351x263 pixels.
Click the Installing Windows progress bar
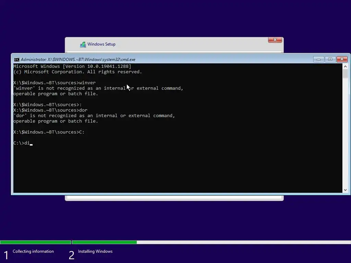coord(211,242)
